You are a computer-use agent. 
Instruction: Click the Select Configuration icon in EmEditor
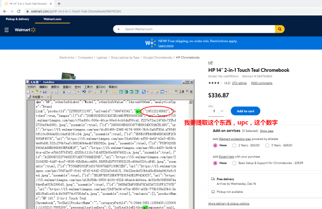(143, 92)
